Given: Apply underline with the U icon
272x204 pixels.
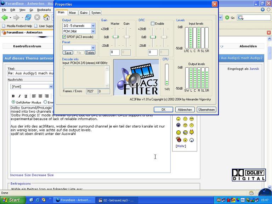Looking at the screenshot, I should click(x=26, y=96).
